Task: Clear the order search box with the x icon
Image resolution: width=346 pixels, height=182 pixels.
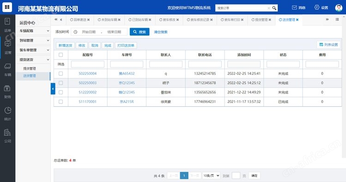Action: [268, 8]
